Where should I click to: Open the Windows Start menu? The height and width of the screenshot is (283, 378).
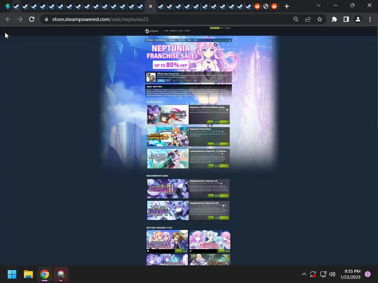pyautogui.click(x=12, y=274)
